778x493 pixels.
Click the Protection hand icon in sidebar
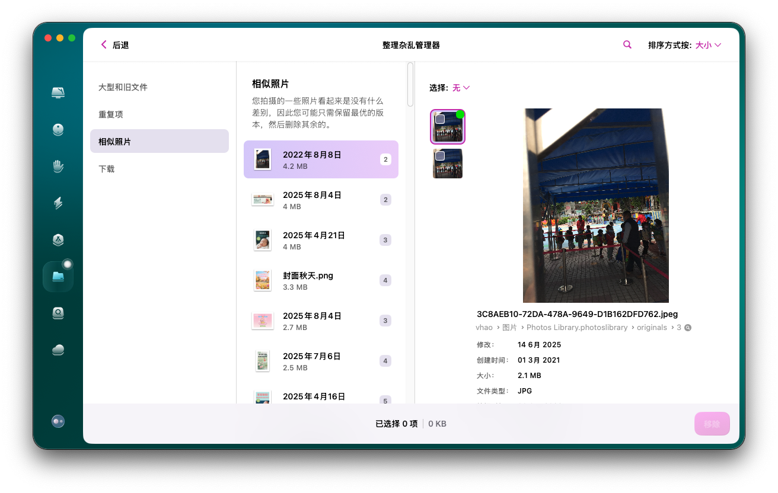pyautogui.click(x=58, y=167)
